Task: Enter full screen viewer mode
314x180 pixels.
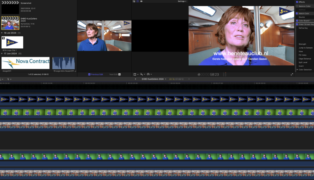Action: click(x=292, y=74)
